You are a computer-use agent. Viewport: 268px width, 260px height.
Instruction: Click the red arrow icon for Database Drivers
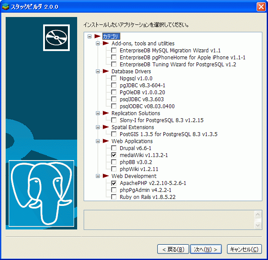click(105, 71)
